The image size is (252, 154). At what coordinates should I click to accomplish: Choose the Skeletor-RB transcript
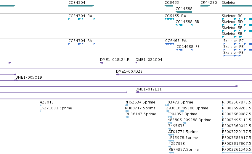point(232,34)
